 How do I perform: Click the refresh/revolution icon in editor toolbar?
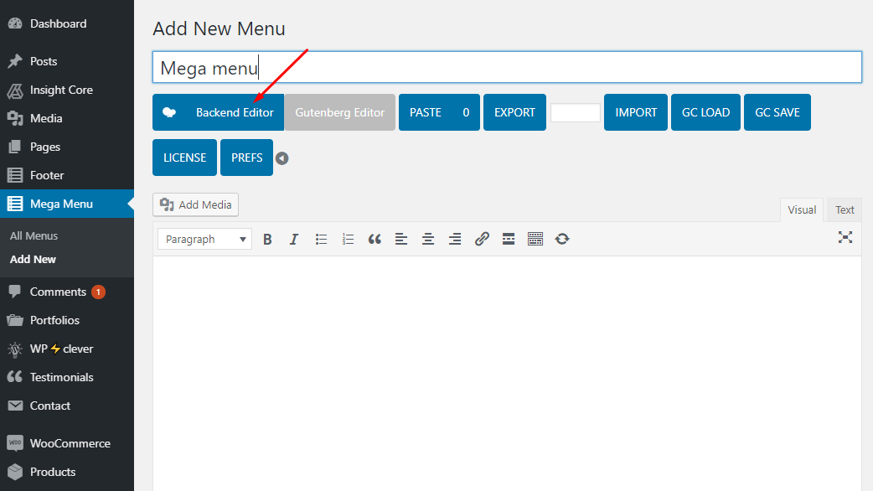pos(562,240)
